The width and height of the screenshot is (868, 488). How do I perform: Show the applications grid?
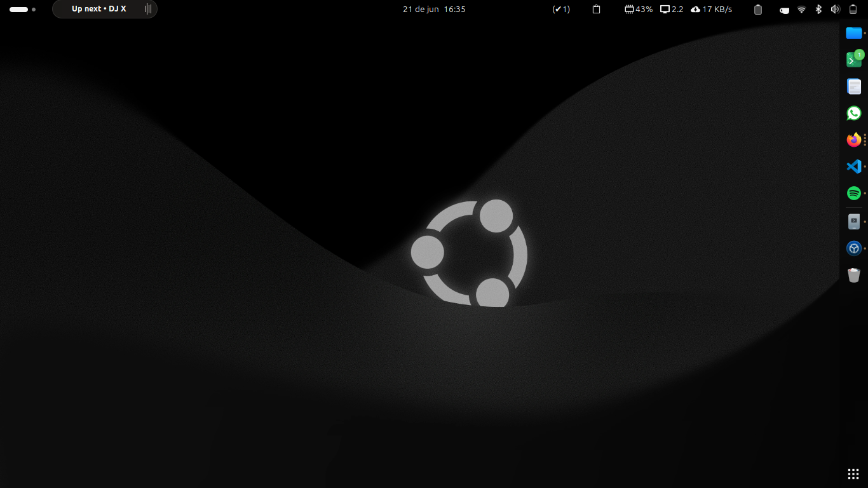[x=853, y=474]
